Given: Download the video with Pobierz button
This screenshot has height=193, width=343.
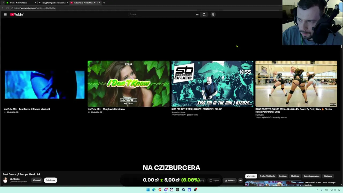Looking at the screenshot, I should (x=230, y=180).
